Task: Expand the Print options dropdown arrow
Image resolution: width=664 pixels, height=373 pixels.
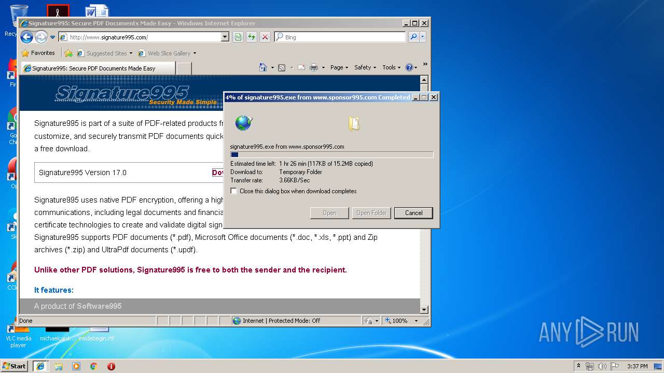Action: click(x=323, y=67)
